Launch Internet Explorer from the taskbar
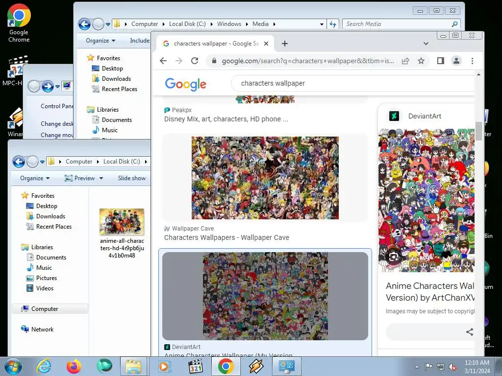The image size is (502, 376). pyautogui.click(x=44, y=366)
